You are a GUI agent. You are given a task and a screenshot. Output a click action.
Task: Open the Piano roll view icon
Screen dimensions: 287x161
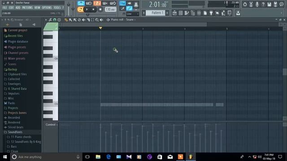(187, 13)
